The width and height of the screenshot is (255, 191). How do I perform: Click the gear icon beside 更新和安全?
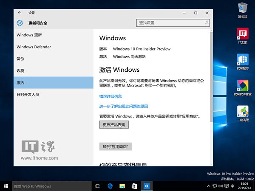tap(20, 23)
